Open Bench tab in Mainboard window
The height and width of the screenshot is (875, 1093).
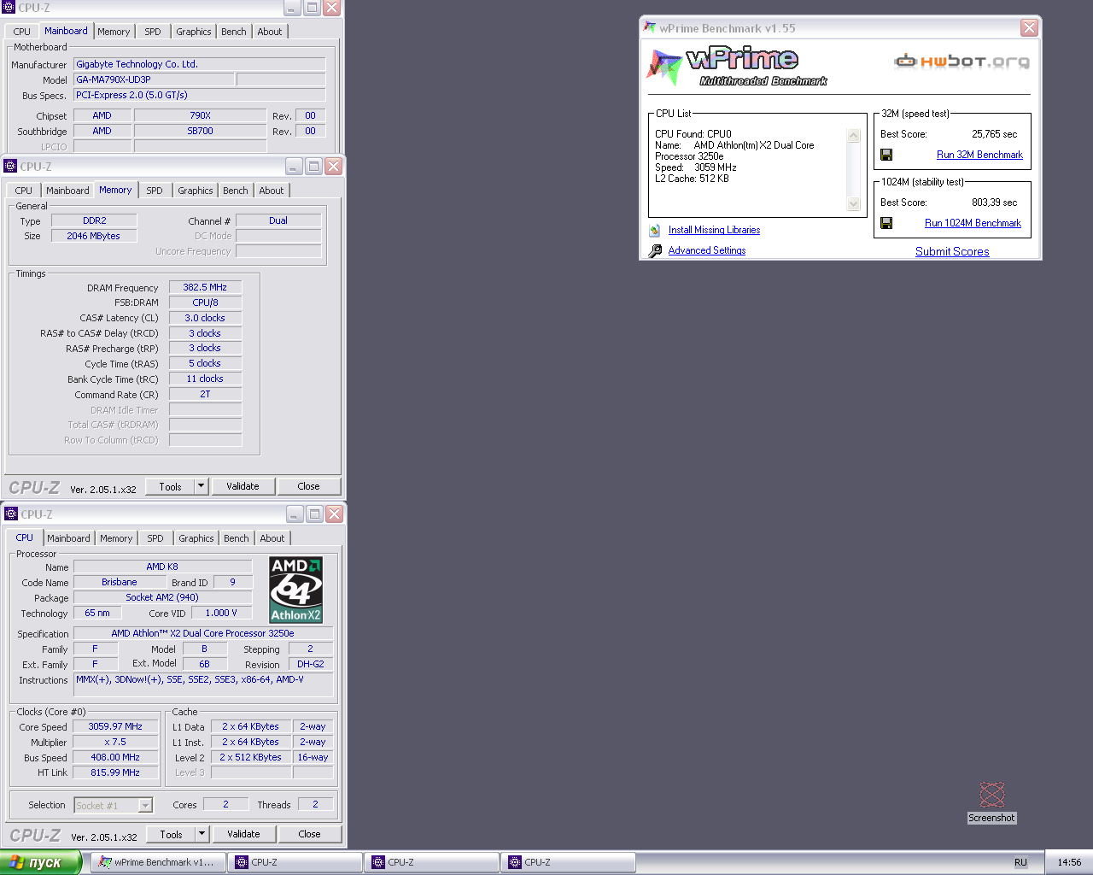(234, 32)
